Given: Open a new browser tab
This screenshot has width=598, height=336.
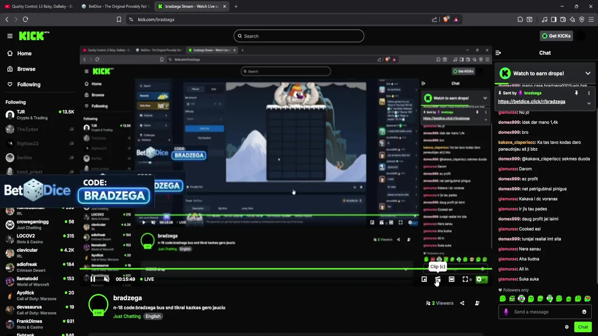Looking at the screenshot, I should (236, 7).
